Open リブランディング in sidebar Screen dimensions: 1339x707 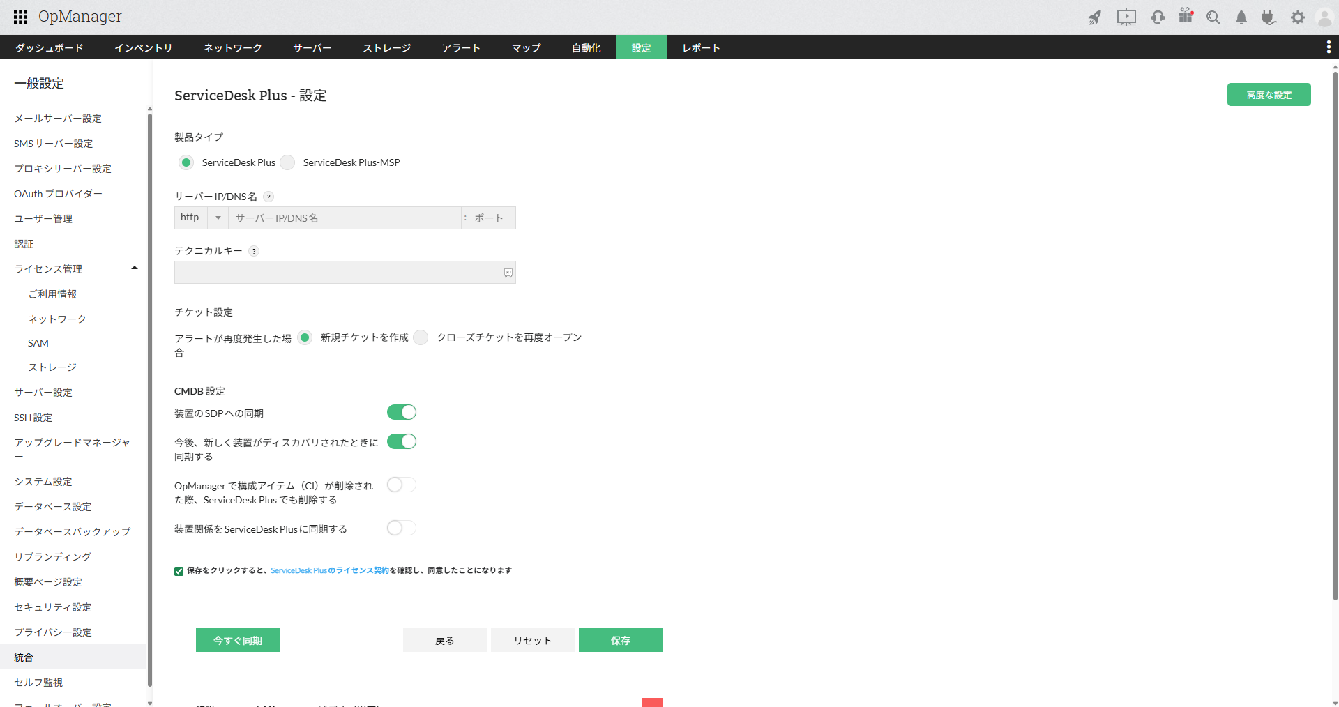point(52,557)
